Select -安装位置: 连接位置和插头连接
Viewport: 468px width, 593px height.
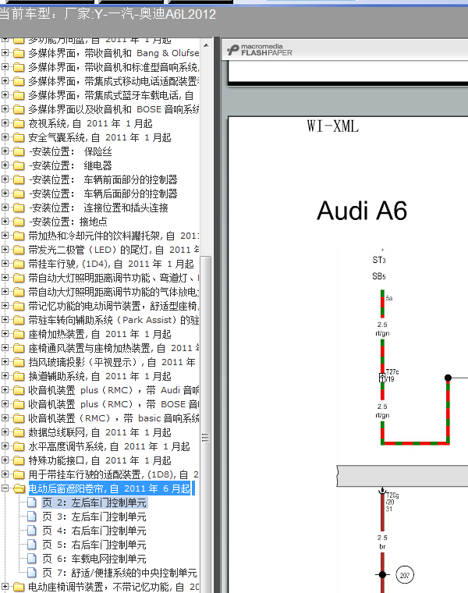98,208
